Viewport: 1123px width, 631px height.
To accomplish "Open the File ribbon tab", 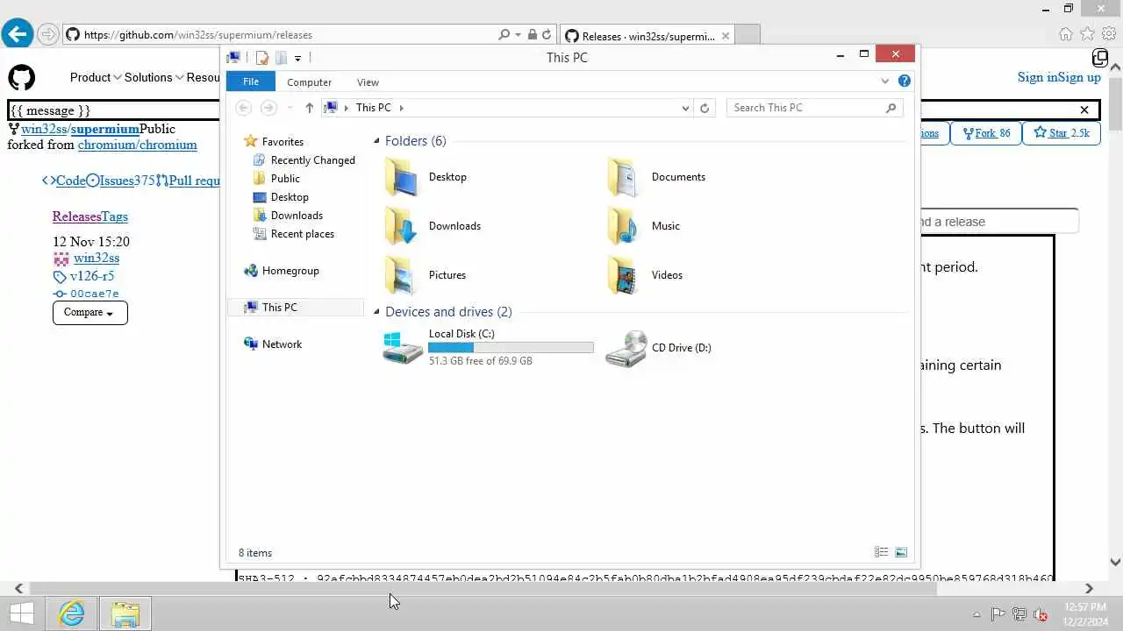I will click(x=251, y=82).
